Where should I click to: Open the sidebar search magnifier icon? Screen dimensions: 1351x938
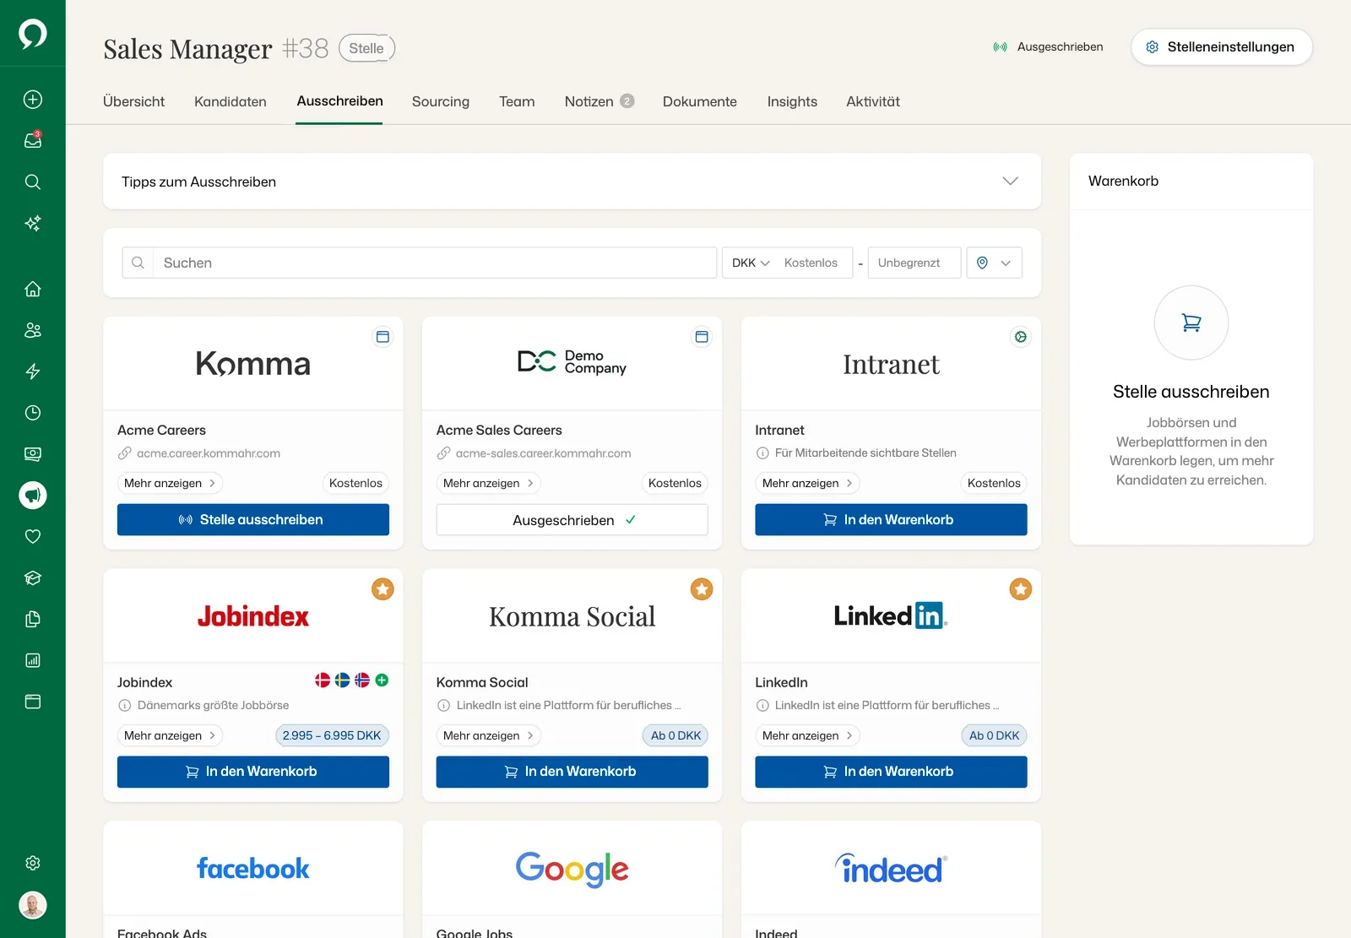tap(33, 182)
